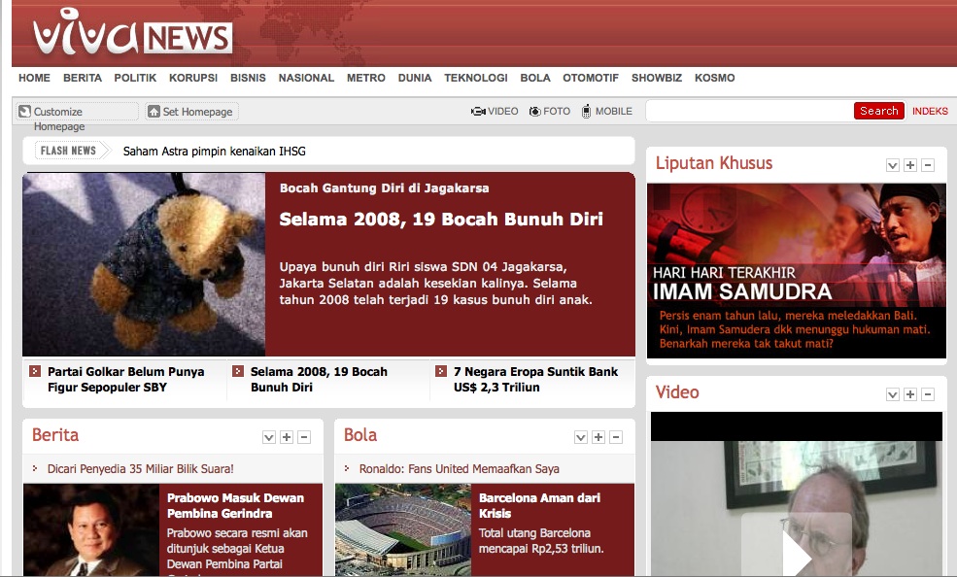
Task: Open the INDEKS link
Action: [x=930, y=112]
